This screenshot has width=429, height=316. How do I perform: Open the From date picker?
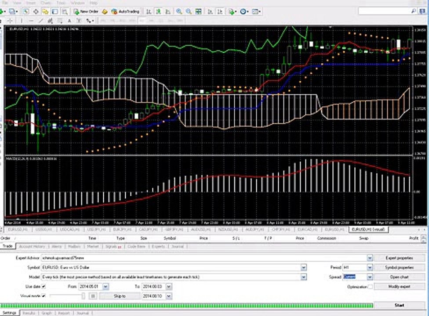[x=105, y=287]
